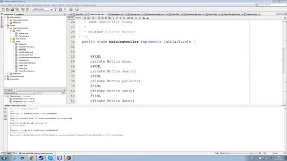The height and width of the screenshot is (161, 287).
Task: Open the Fuente menu
Action: point(28,5)
